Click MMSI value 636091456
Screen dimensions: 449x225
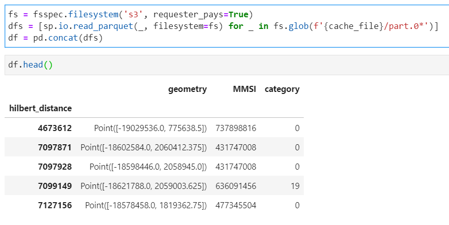(235, 186)
